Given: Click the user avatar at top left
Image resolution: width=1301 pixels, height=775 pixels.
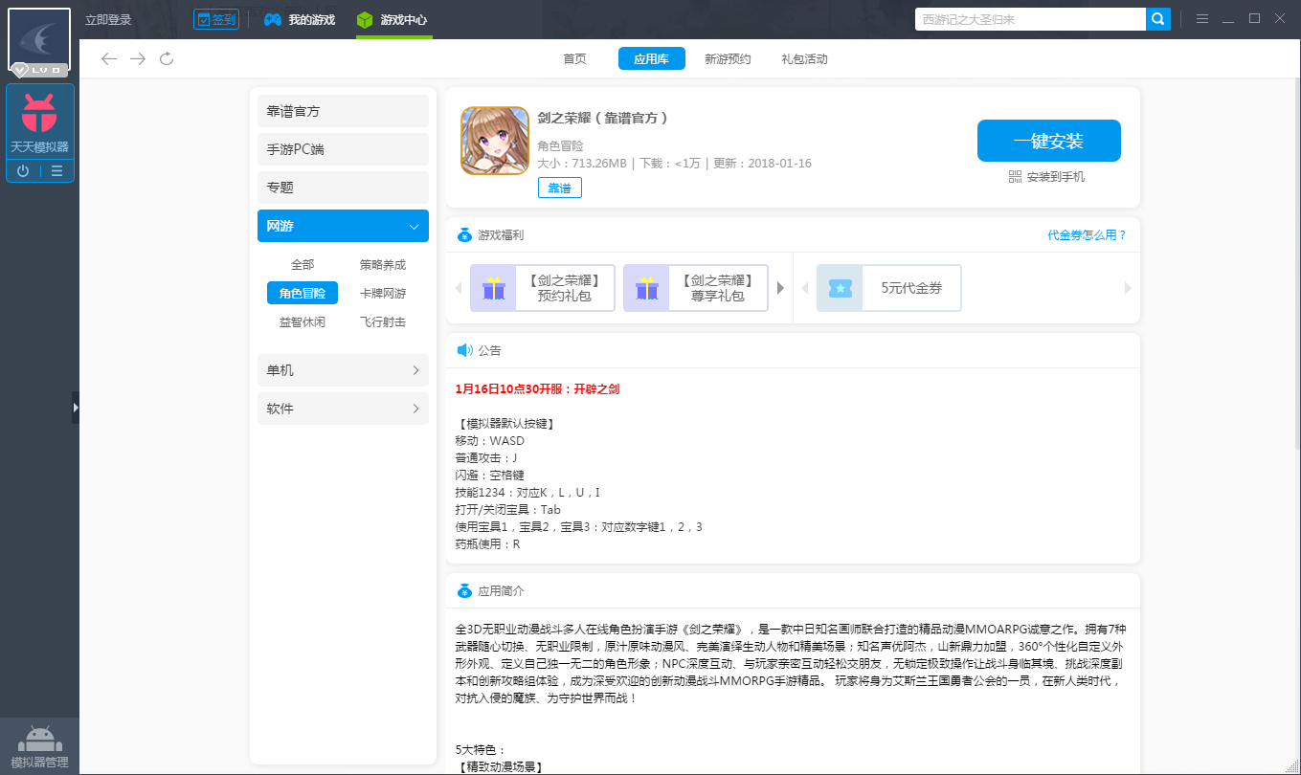Looking at the screenshot, I should (39, 41).
